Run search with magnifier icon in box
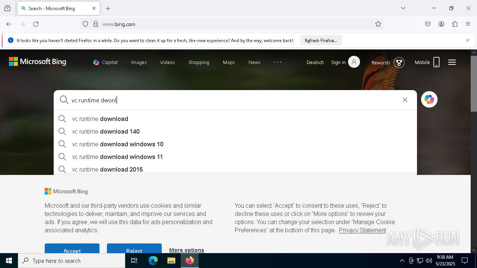The width and height of the screenshot is (477, 268). (x=64, y=100)
